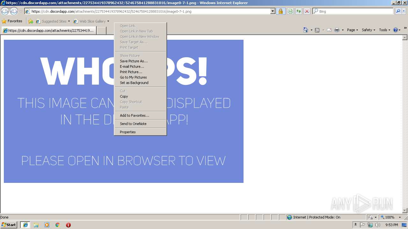
Task: Open Internet Explorer from taskbar
Action: [x=25, y=225]
